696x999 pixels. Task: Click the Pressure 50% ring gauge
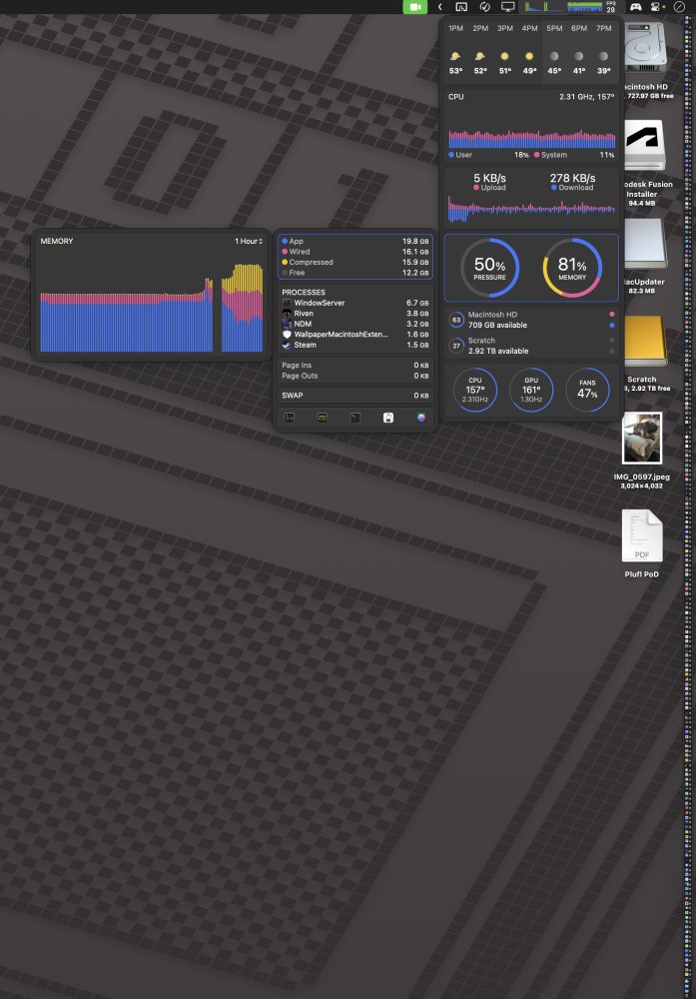click(489, 268)
